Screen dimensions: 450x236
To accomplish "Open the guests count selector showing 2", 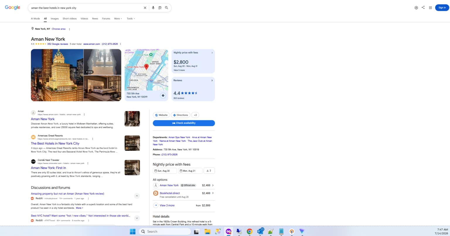I will (209, 171).
